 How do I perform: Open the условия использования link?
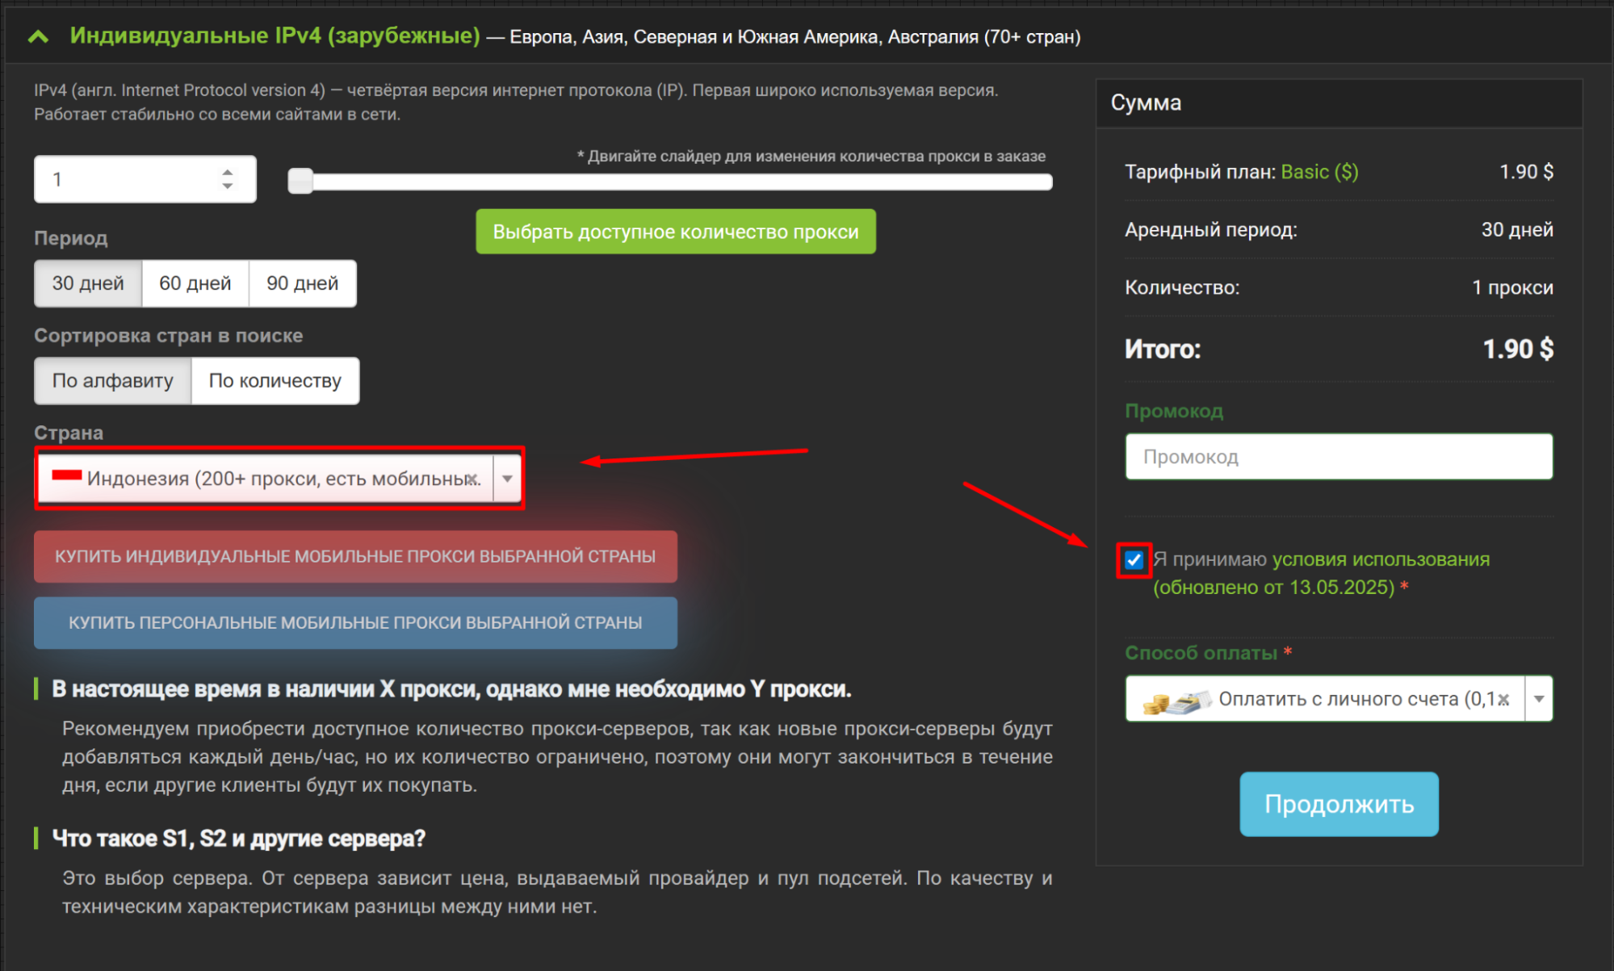pyautogui.click(x=1380, y=559)
